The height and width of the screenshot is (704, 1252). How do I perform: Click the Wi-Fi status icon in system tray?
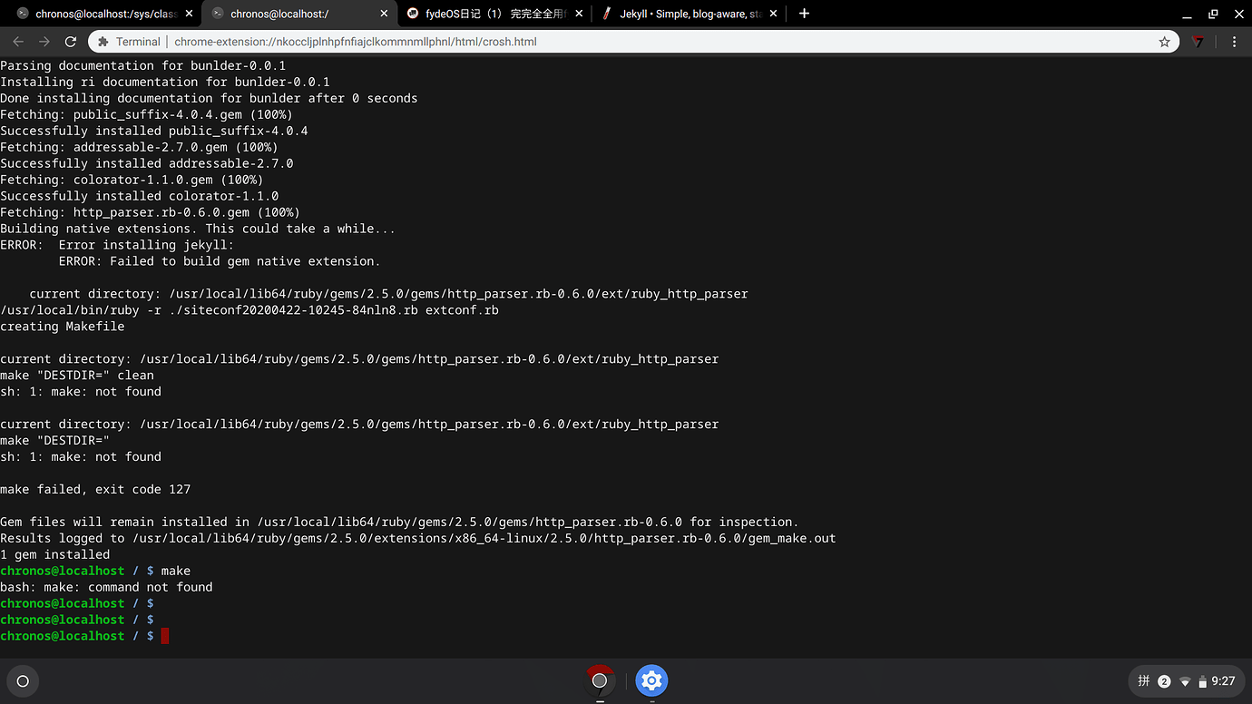pyautogui.click(x=1186, y=680)
